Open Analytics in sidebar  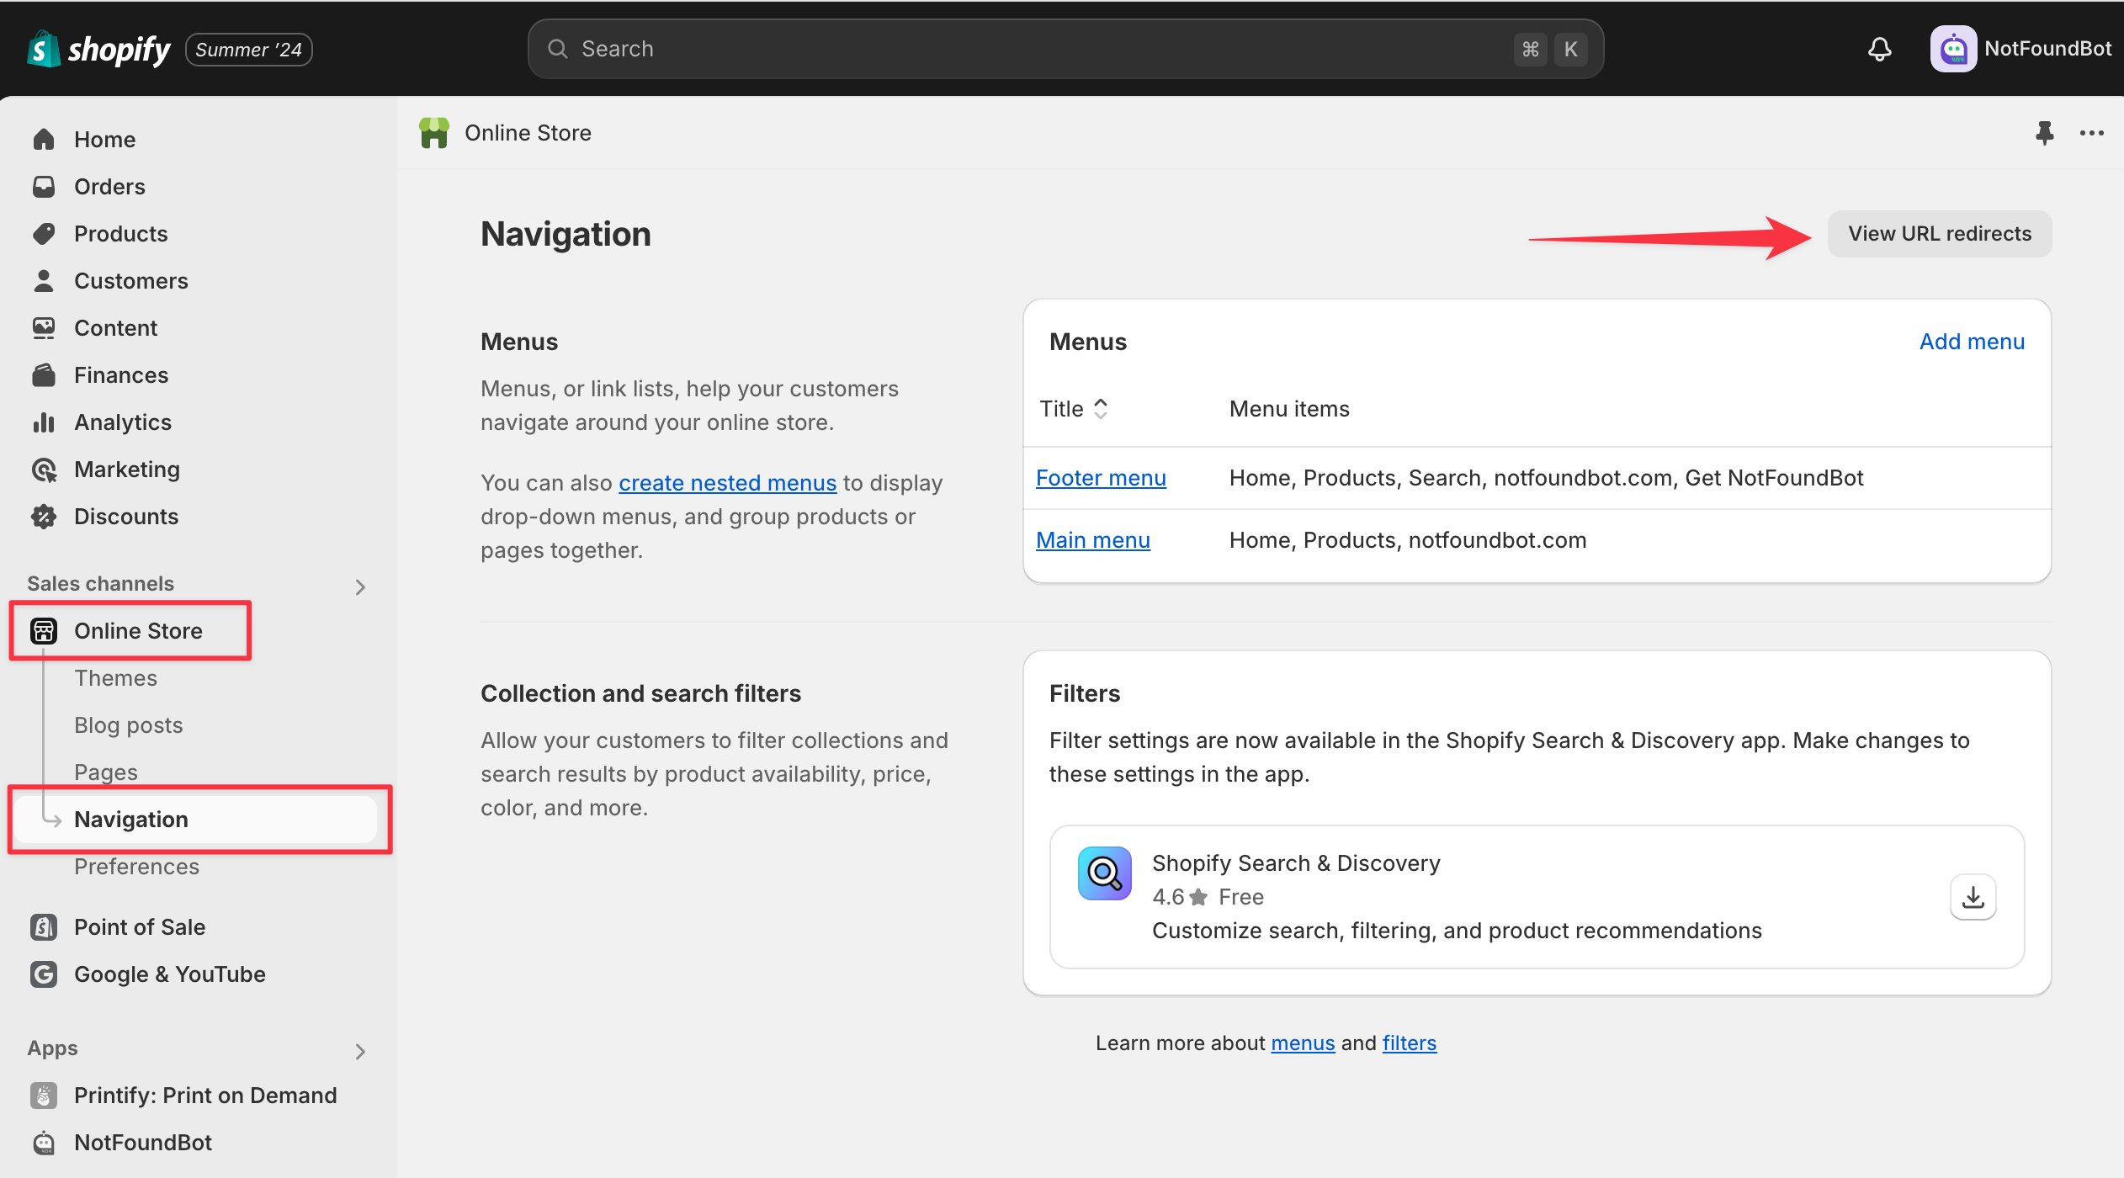tap(123, 422)
